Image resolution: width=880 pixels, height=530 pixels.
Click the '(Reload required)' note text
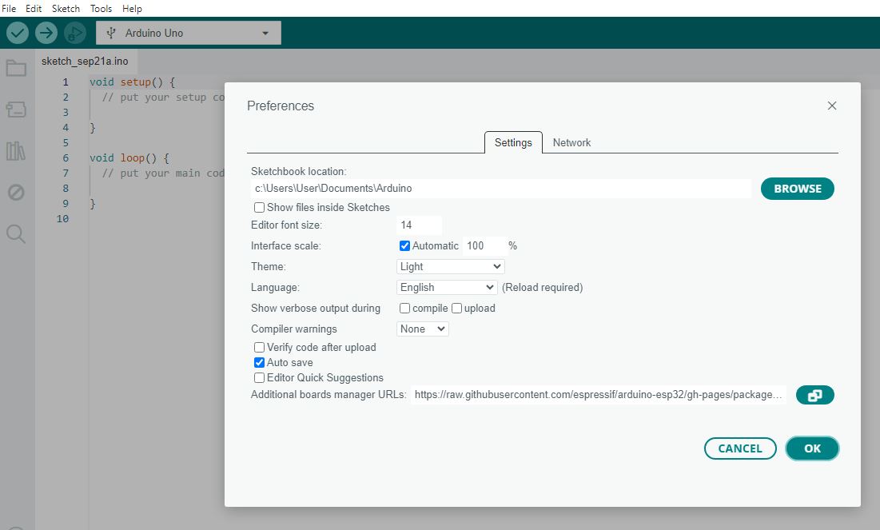[542, 288]
